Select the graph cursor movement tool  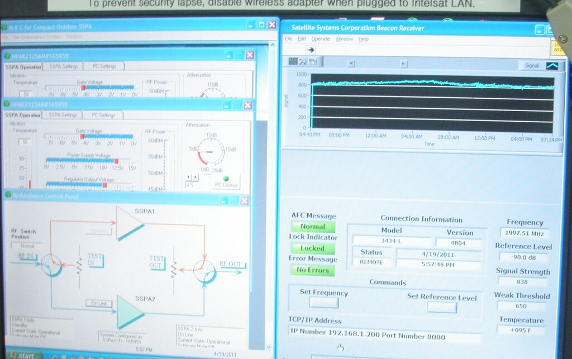click(x=293, y=61)
